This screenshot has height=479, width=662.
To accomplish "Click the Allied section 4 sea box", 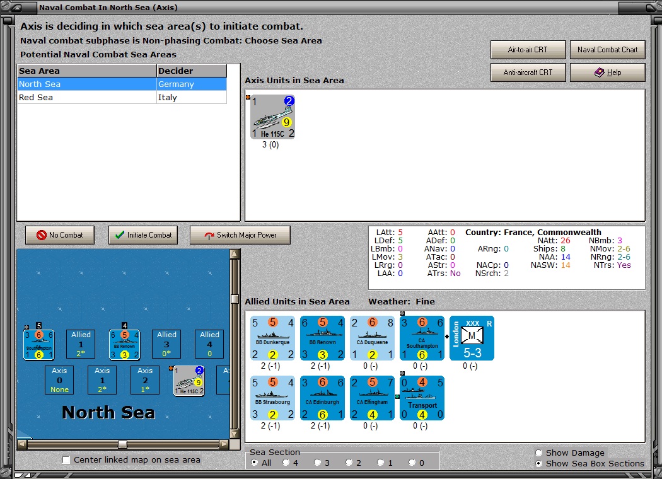I will pyautogui.click(x=209, y=344).
